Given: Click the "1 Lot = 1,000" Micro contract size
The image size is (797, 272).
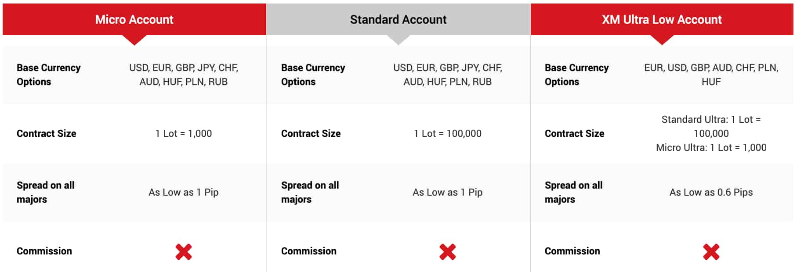Looking at the screenshot, I should 184,133.
